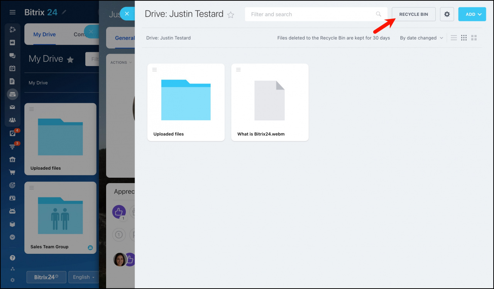Open the Add dropdown button

(x=472, y=14)
